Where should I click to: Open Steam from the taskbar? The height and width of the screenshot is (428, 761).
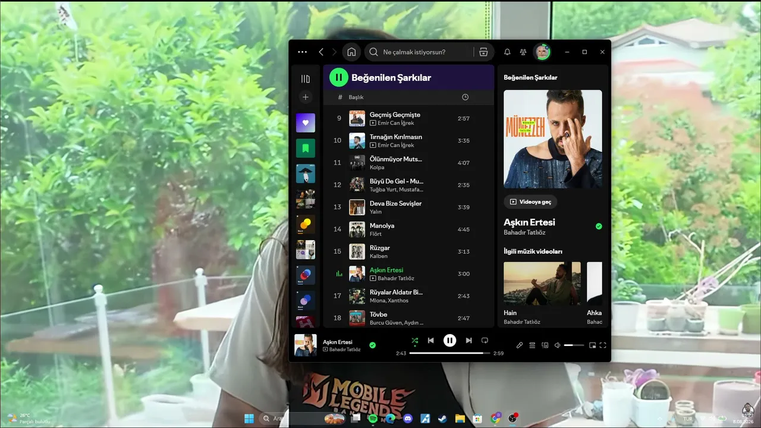tap(442, 418)
